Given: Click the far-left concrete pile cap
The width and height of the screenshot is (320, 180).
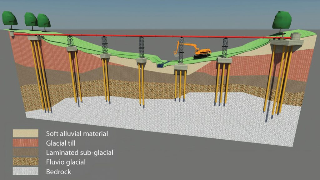Looking at the screenshot, I should click(x=35, y=38).
